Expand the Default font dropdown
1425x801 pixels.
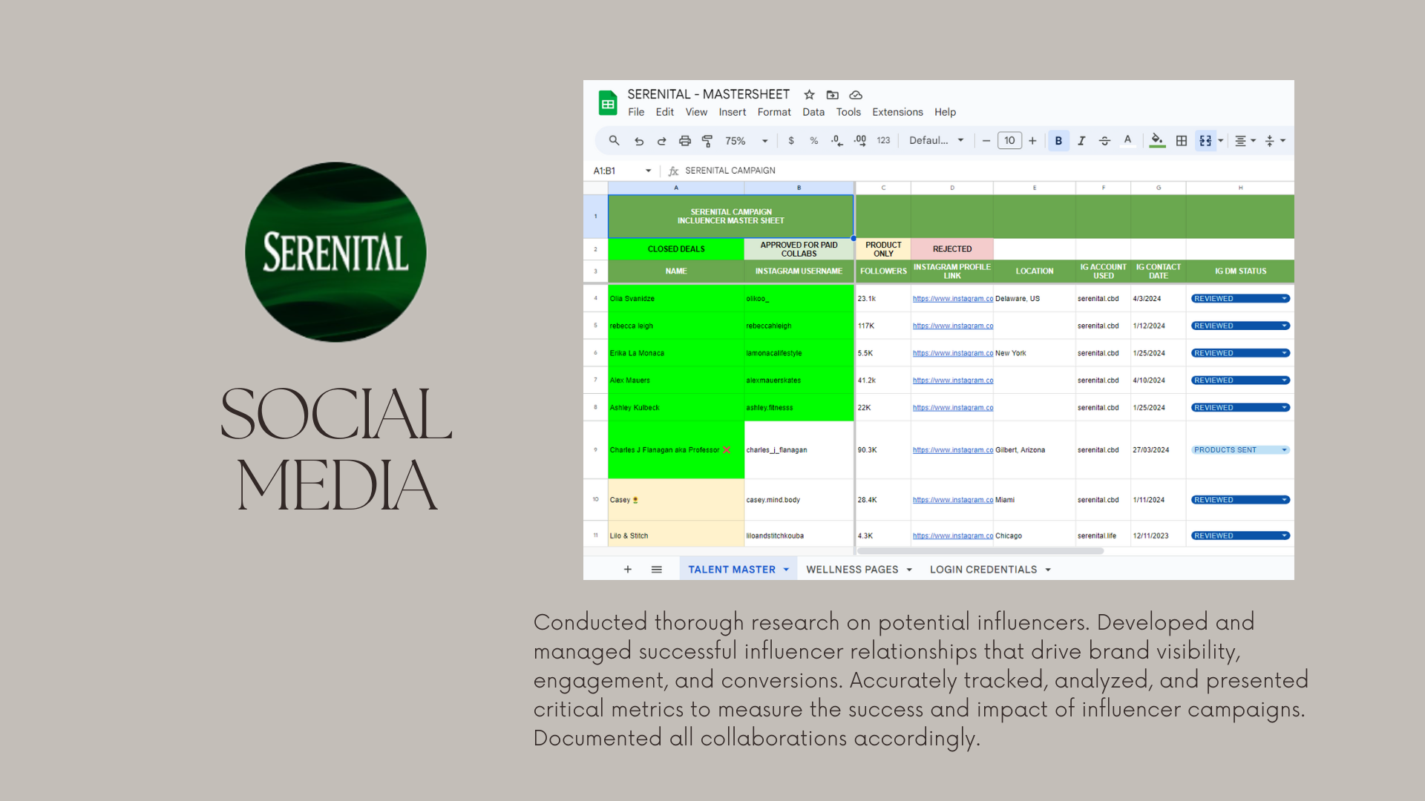pyautogui.click(x=936, y=141)
